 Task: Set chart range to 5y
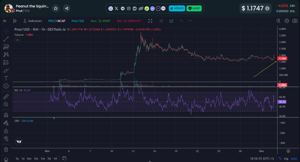(x=17, y=158)
